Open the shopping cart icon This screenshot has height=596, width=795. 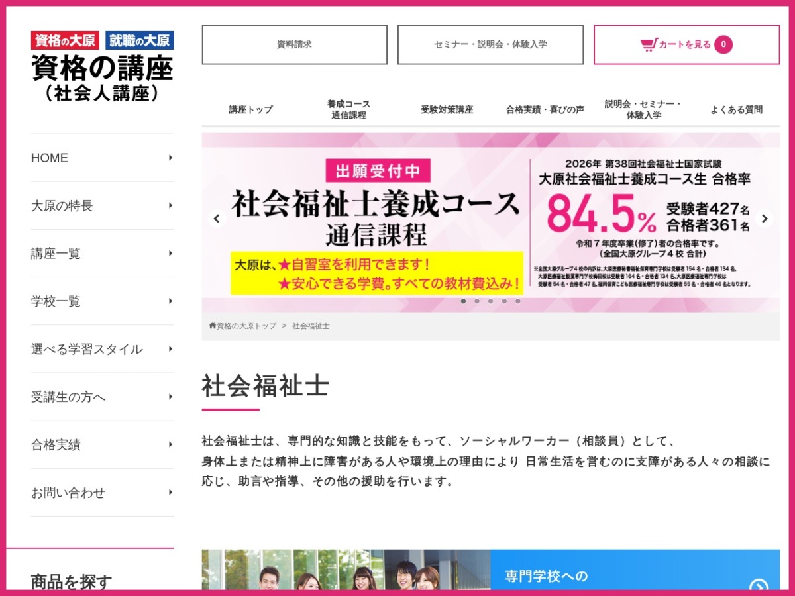coord(649,44)
